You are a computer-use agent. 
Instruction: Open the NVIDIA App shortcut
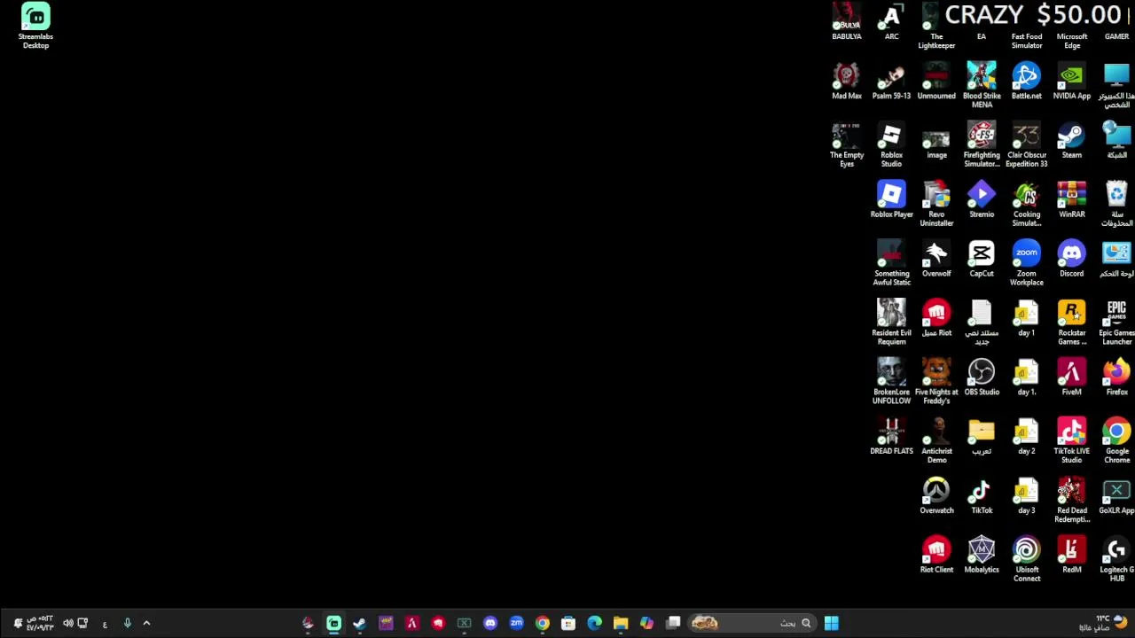(1071, 81)
